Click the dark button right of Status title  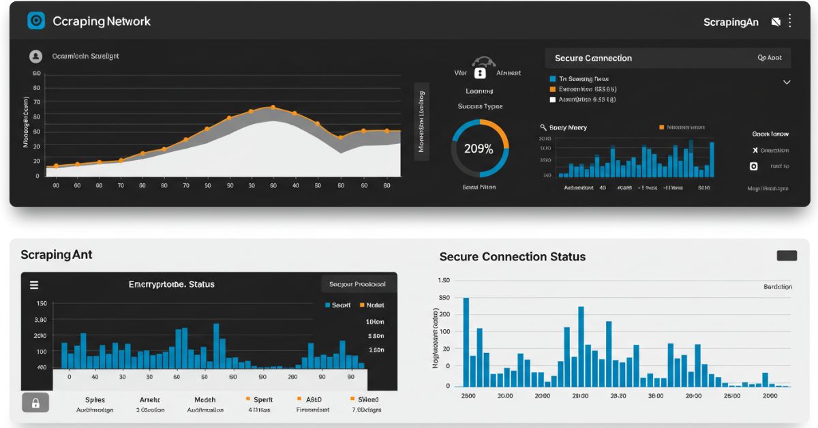point(358,284)
